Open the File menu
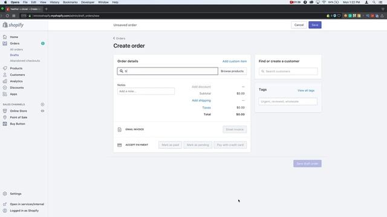This screenshot has height=217, width=387. tap(25, 2)
